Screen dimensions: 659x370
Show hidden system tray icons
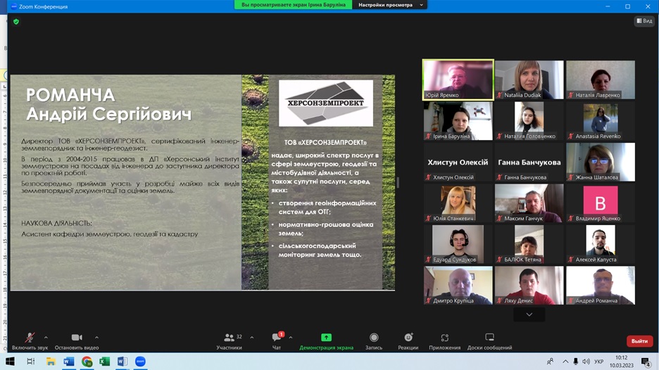tap(565, 362)
